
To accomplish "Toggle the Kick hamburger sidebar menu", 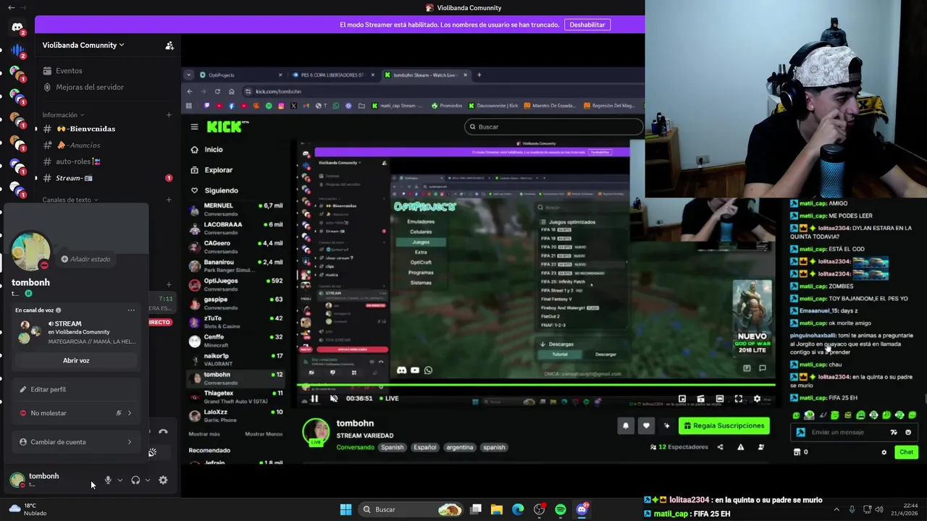I will (x=194, y=127).
